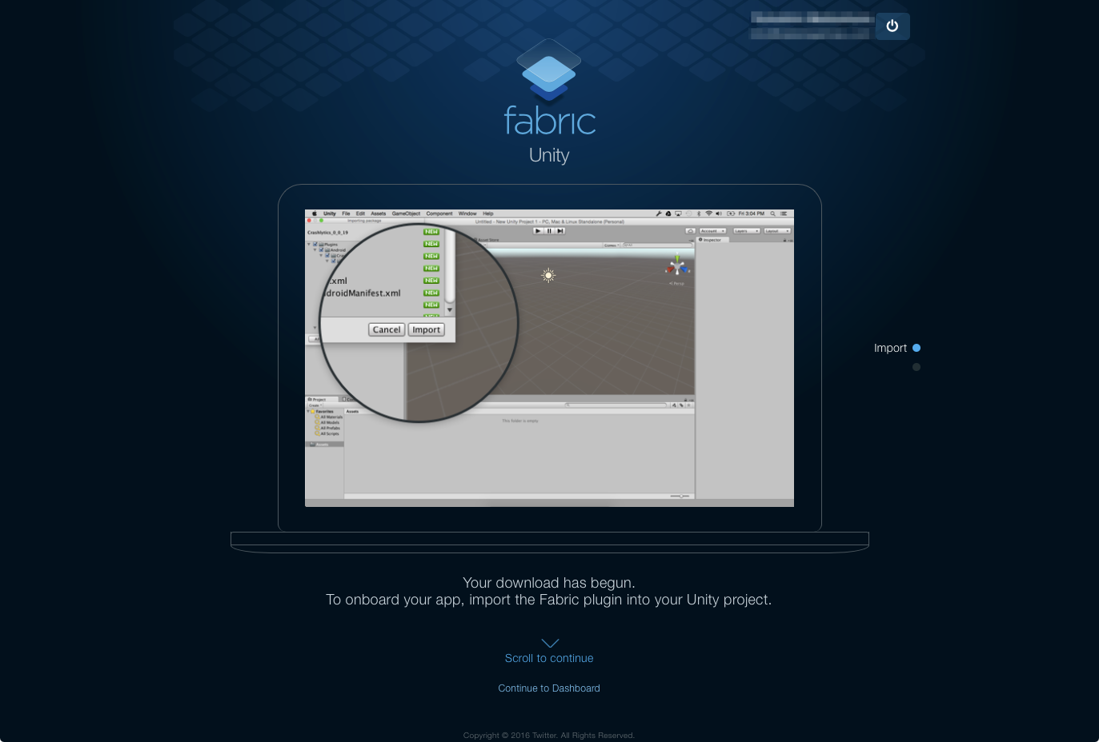Click the Project panel zoom slider
Viewport: 1099px width, 742px height.
(x=680, y=496)
